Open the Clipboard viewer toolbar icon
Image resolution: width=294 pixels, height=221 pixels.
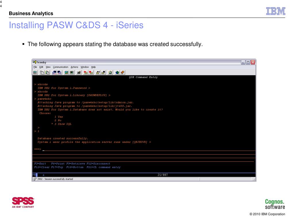tap(110, 72)
